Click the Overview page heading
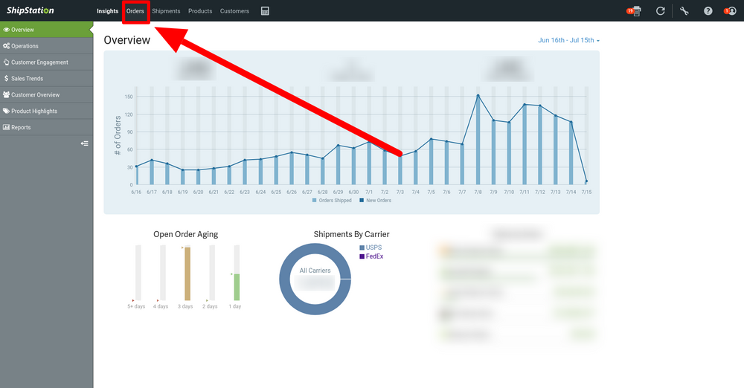 tap(127, 40)
